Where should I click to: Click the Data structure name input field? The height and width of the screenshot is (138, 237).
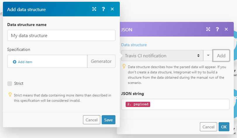(61, 35)
